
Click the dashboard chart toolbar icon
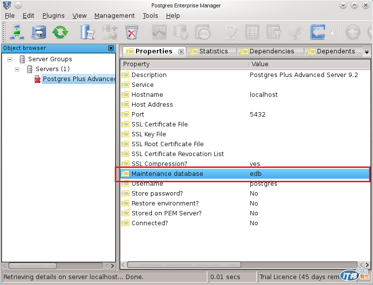point(159,32)
